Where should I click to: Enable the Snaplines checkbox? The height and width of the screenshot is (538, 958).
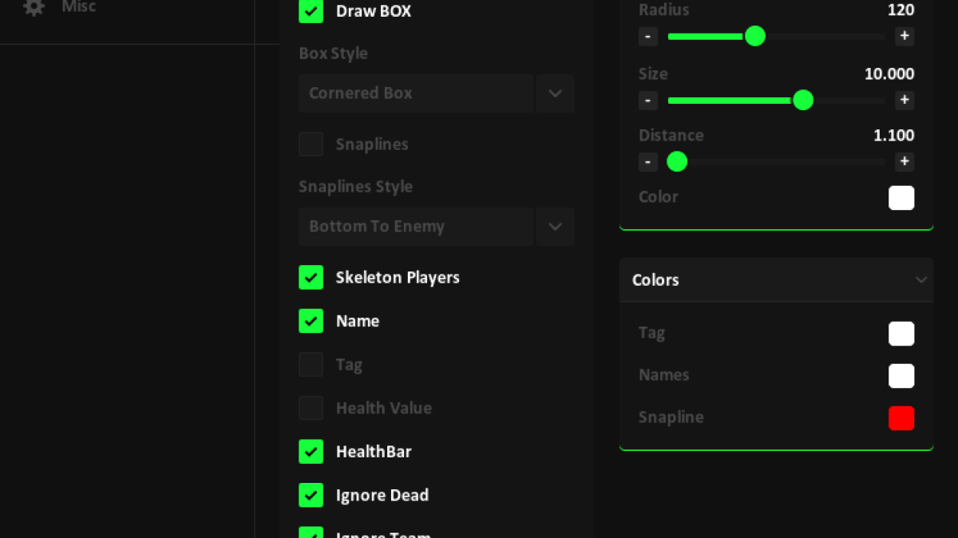tap(311, 144)
